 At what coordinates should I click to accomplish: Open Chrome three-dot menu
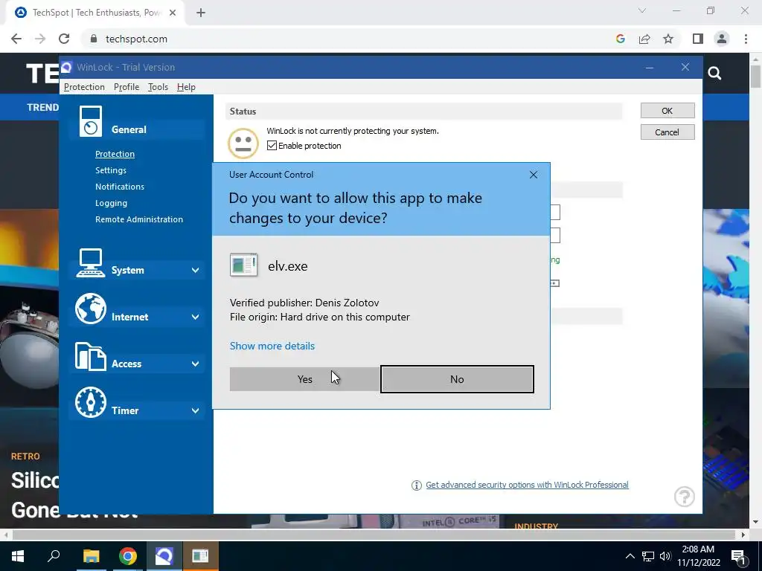coord(746,39)
